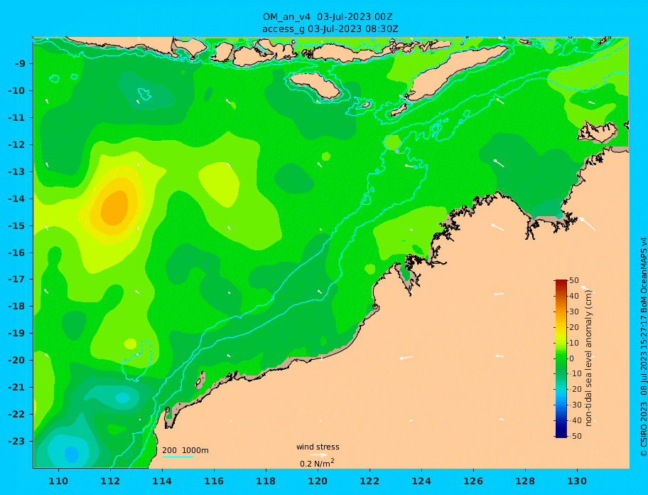The image size is (648, 495).
Task: Click the 'wind stress' legend label
Action: pyautogui.click(x=318, y=447)
